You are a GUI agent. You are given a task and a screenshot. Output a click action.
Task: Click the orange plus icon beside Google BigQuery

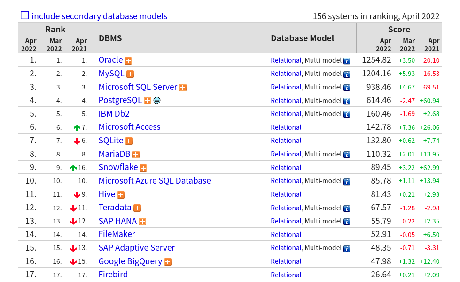coord(168,262)
